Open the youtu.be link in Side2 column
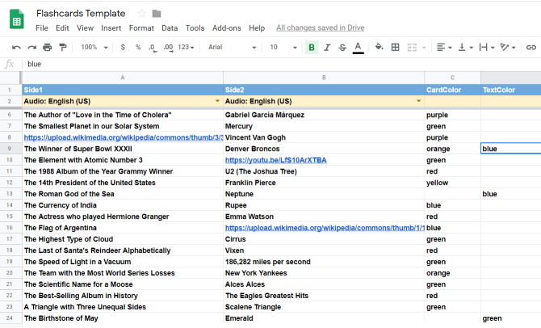The width and height of the screenshot is (541, 328). pos(275,160)
